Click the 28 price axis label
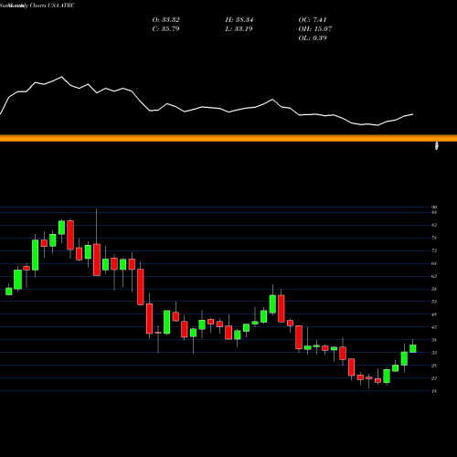Viewport: 457px width, 457px height. (434, 366)
